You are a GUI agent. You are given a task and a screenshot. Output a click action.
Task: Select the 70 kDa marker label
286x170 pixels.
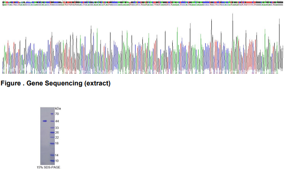(57, 114)
